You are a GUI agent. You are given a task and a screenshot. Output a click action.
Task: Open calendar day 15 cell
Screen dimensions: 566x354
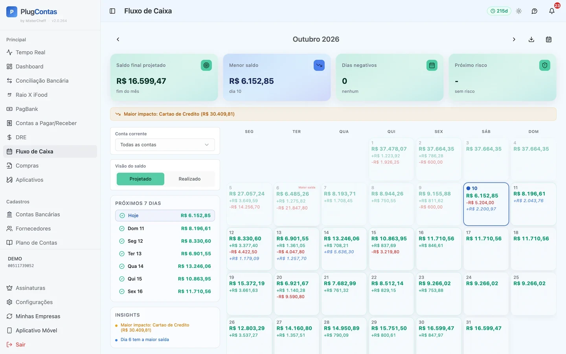pos(391,249)
